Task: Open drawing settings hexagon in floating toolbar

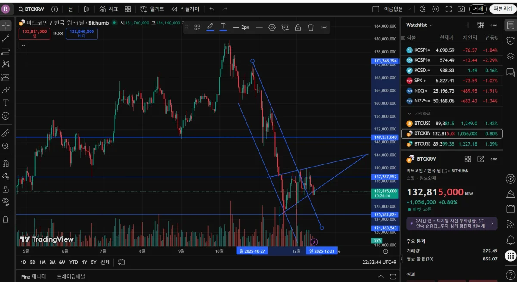Action: pos(272,27)
